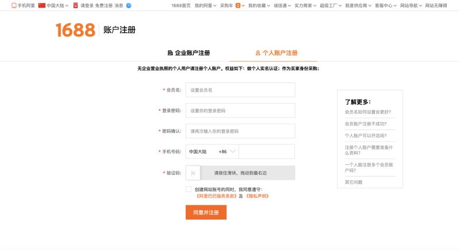Check the agreement terms checkbox

pos(189,189)
